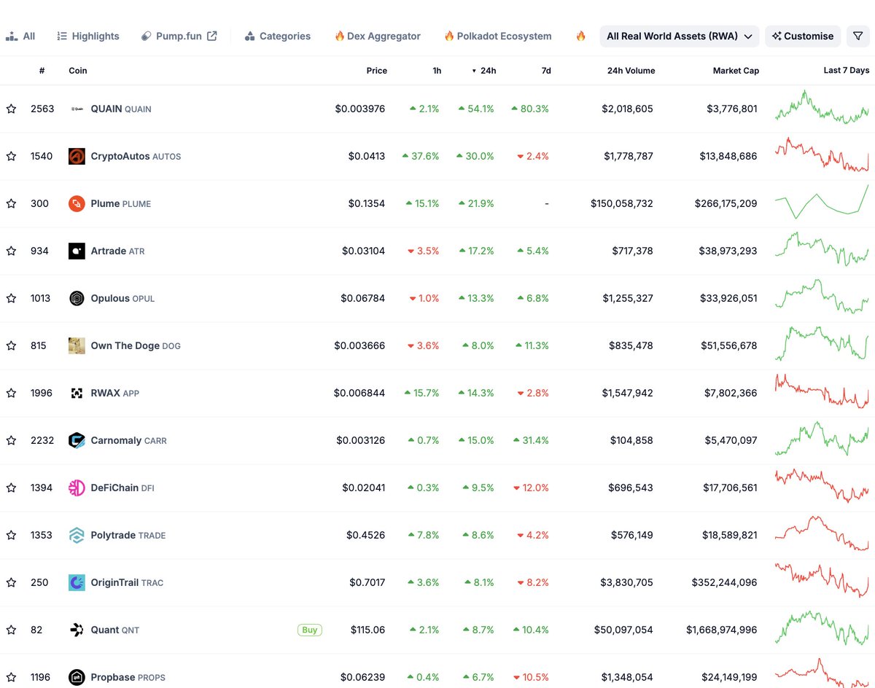875x688 pixels.
Task: Open the All Real World Assets dropdown
Action: (680, 36)
